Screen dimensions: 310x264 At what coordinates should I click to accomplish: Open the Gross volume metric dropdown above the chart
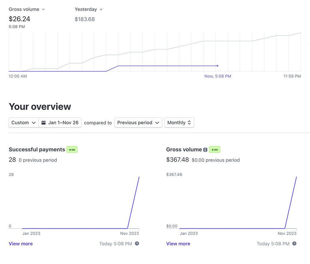[x=27, y=9]
